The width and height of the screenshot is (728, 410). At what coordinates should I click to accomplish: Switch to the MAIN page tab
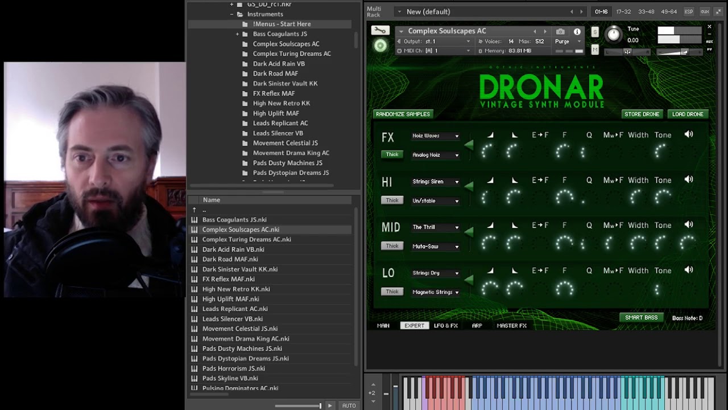click(x=383, y=326)
